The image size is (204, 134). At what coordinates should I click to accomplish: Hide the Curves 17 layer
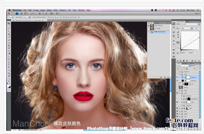pyautogui.click(x=177, y=77)
